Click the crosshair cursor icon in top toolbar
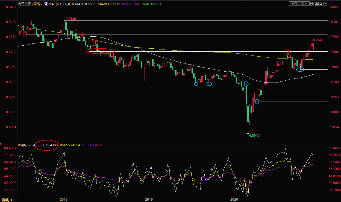341x202 pixels. 312,4
